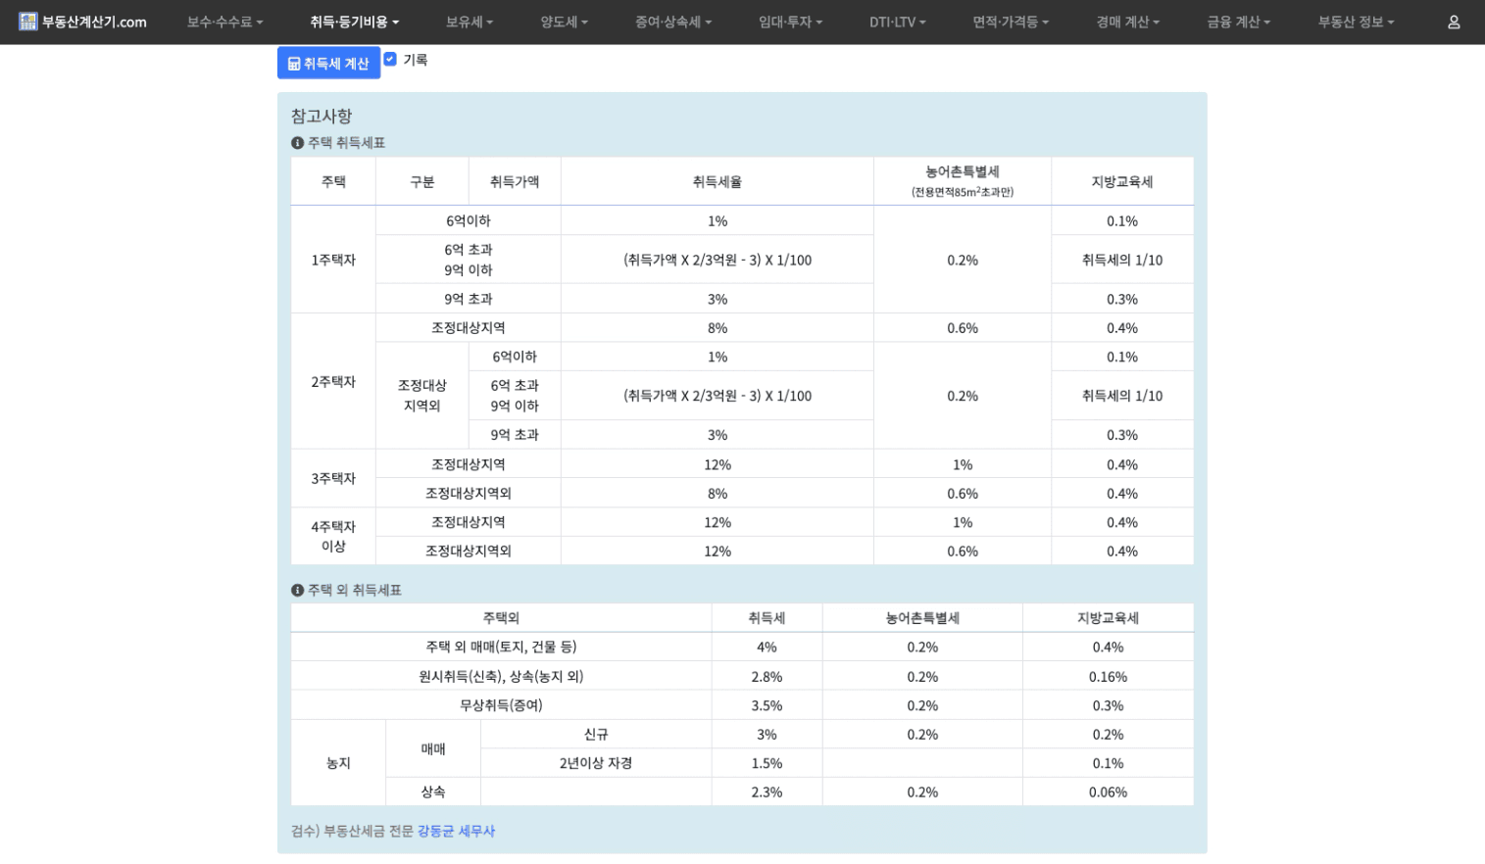Expand the 보수·수수료 dropdown menu
This screenshot has height=864, width=1485.
224,22
